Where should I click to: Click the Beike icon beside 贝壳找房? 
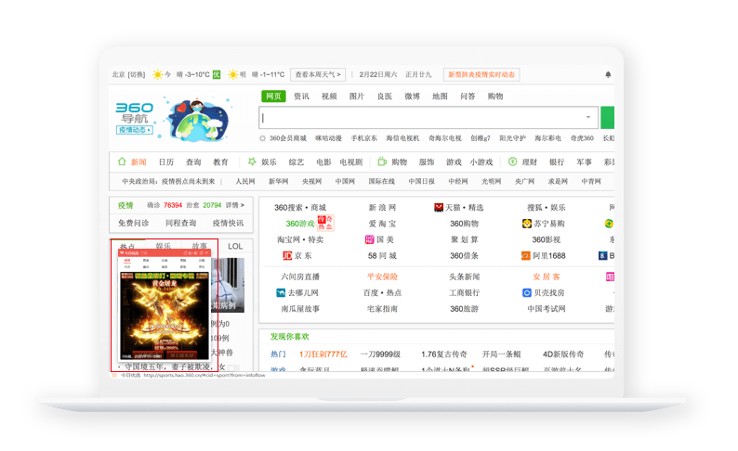click(x=527, y=292)
